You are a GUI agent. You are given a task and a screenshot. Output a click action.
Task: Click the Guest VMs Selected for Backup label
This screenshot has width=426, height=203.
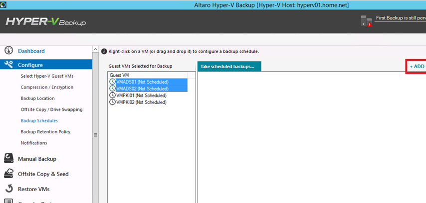click(x=140, y=66)
